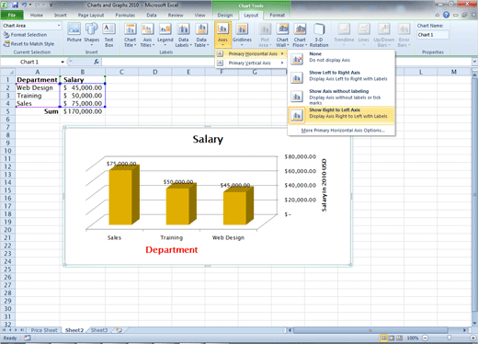This screenshot has height=344, width=478.
Task: Click the Trendline button
Action: 344,34
